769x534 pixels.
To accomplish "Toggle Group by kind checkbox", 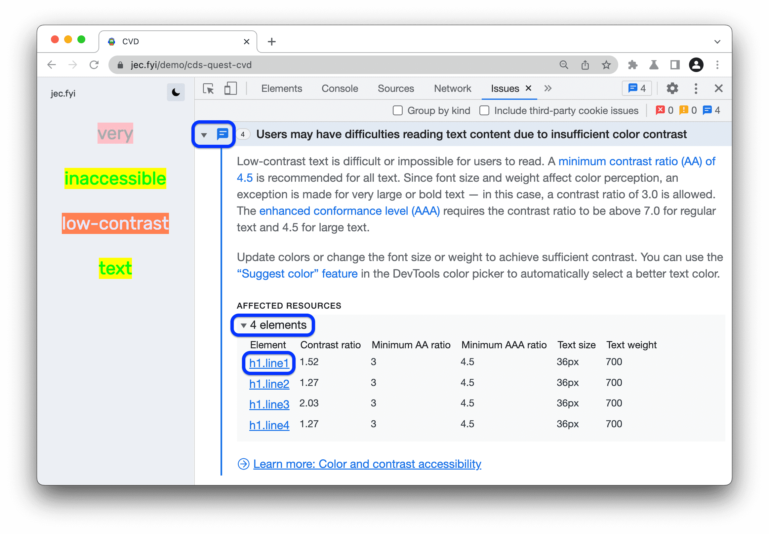I will [398, 111].
